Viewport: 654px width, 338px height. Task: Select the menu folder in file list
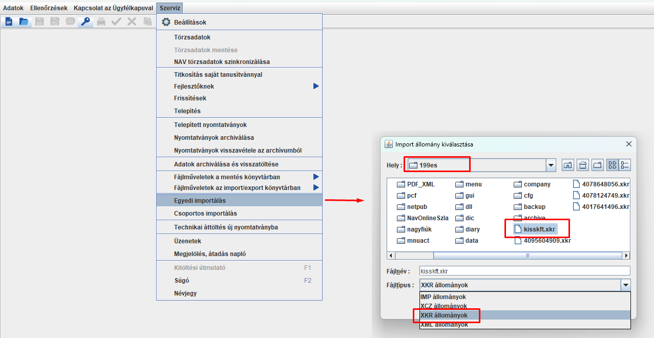coord(469,184)
